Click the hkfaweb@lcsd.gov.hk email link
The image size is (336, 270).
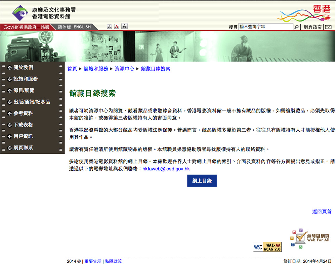(166, 169)
